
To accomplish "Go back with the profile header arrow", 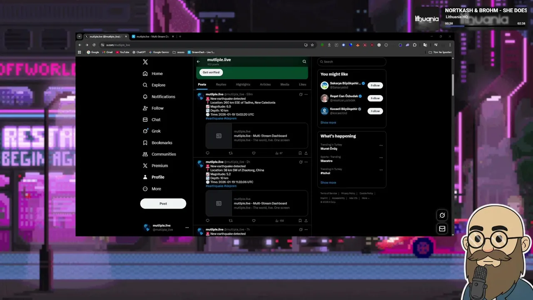I will coord(198,62).
